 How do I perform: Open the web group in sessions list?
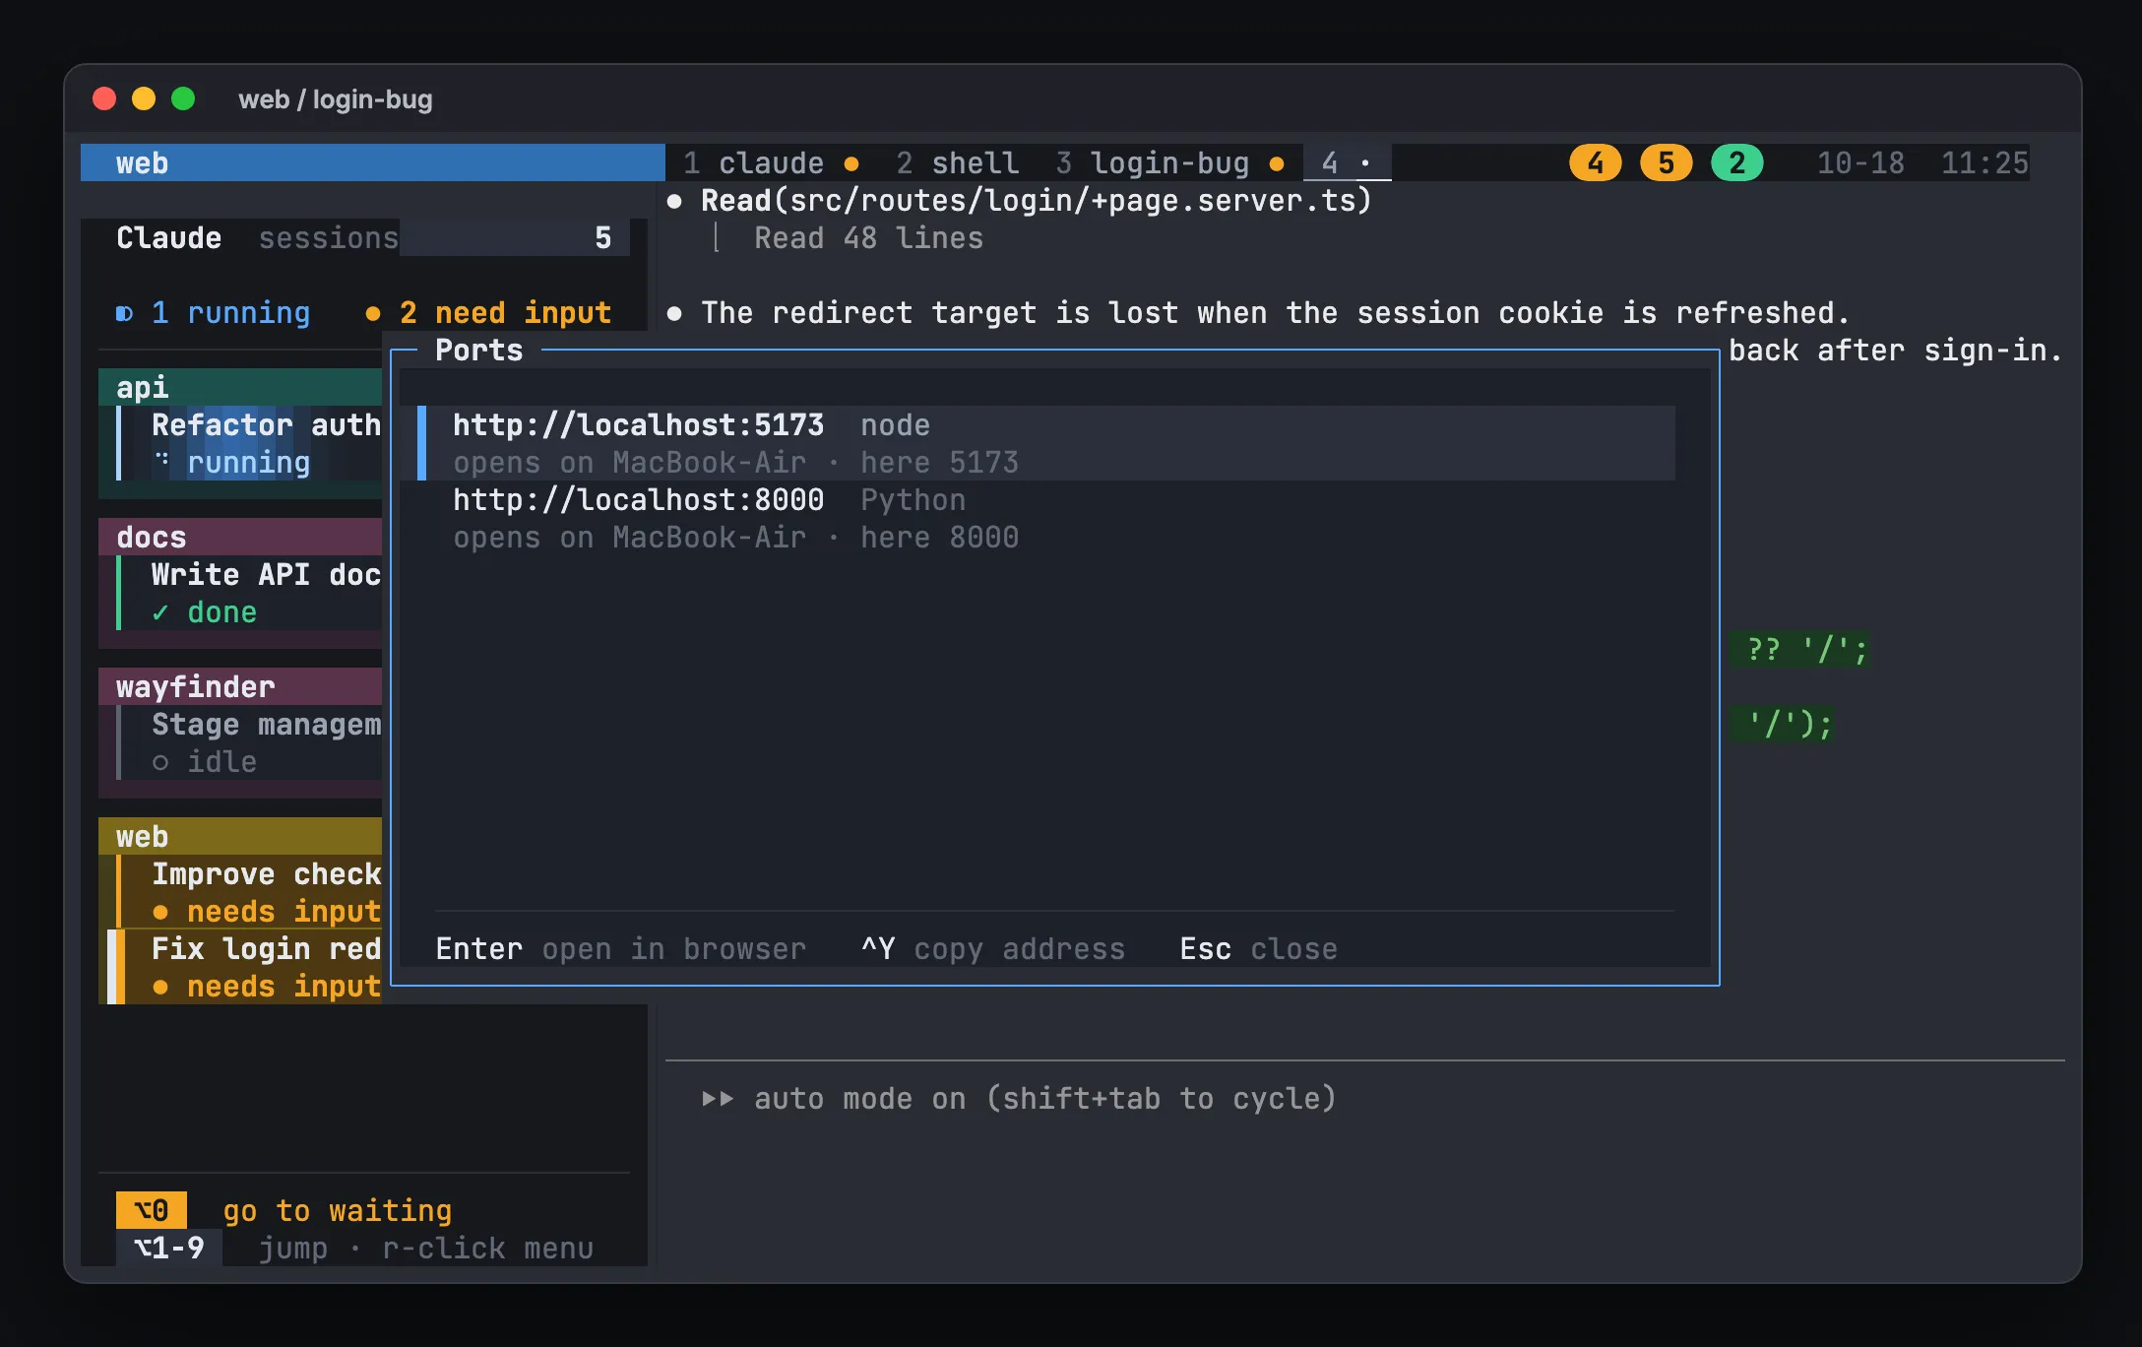240,836
